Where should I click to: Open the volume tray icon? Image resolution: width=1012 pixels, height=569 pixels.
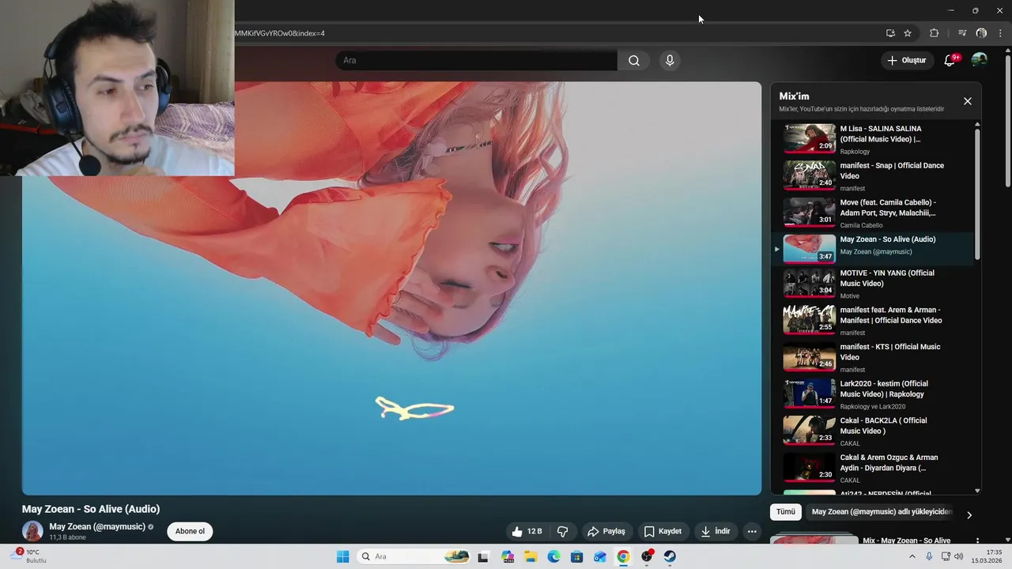959,556
